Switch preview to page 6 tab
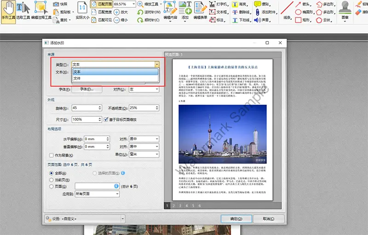 point(200,206)
